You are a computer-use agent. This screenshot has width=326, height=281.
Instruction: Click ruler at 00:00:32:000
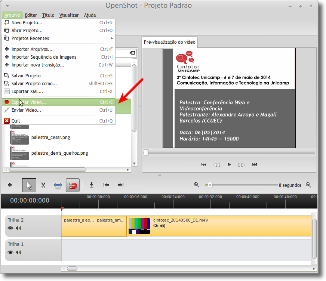[x=210, y=197]
